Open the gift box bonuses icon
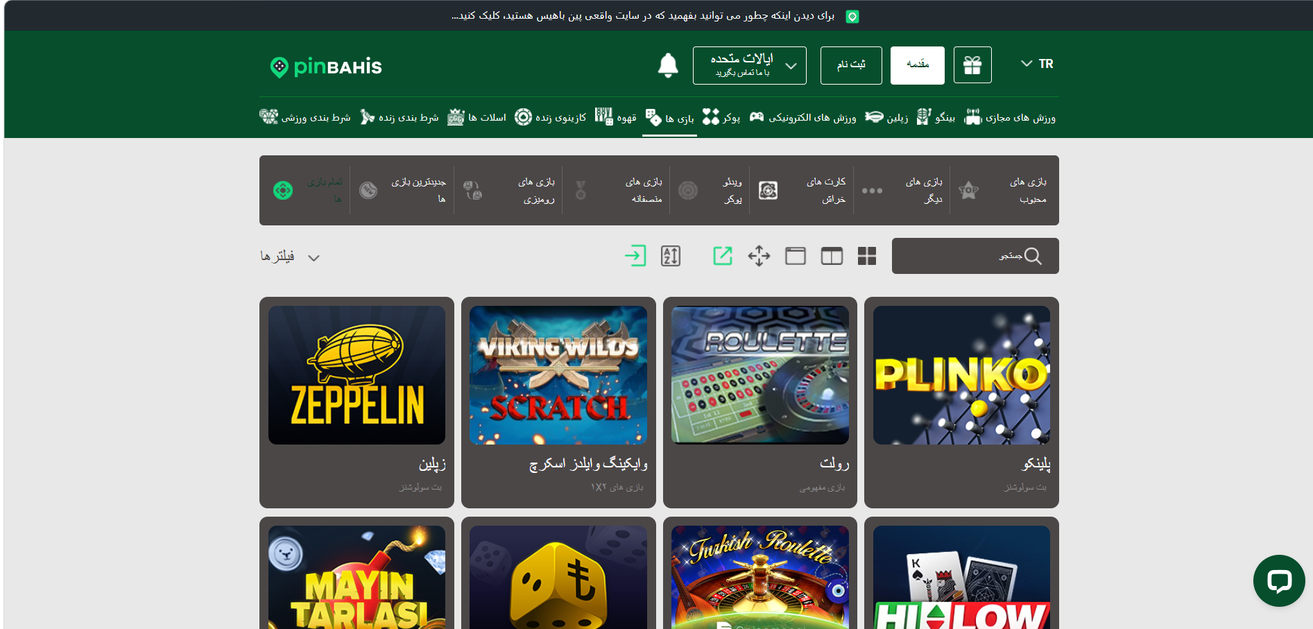This screenshot has height=629, width=1313. (972, 65)
